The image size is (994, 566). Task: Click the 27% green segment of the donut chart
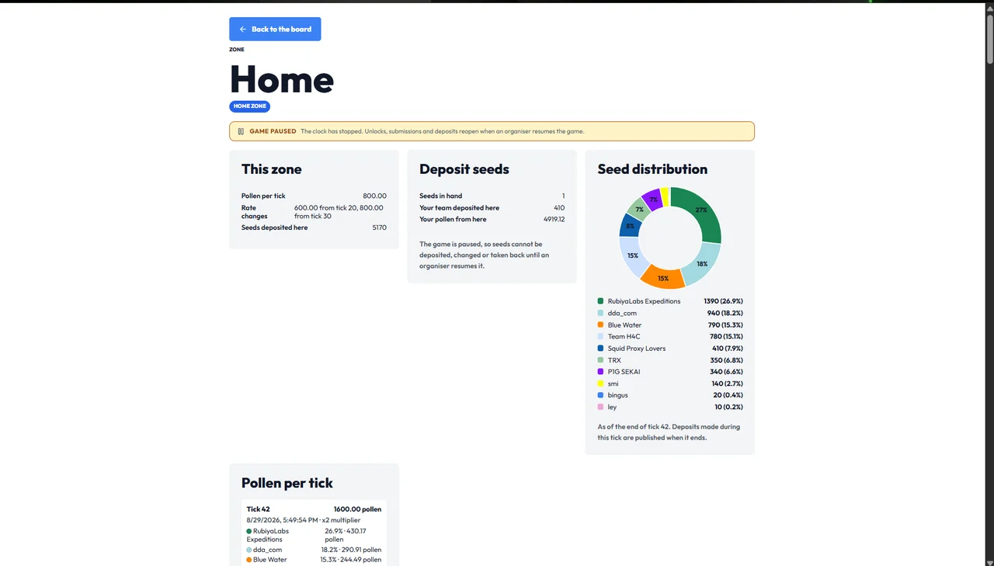coord(701,210)
